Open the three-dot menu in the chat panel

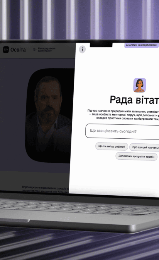(82, 49)
